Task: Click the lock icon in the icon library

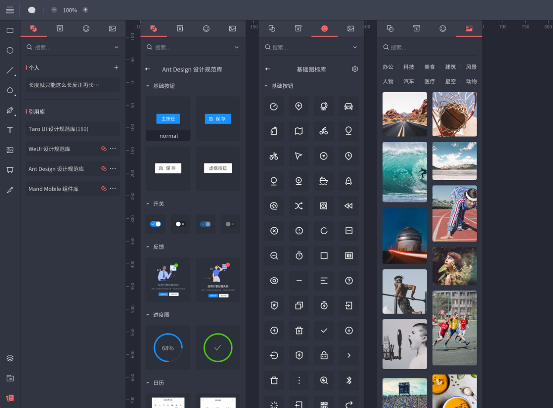Action: click(x=324, y=356)
